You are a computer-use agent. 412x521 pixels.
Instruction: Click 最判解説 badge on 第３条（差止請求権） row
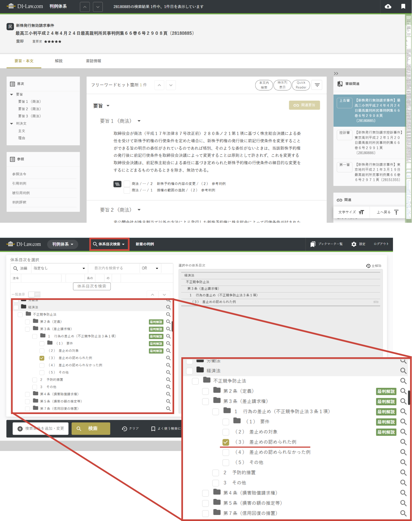click(x=156, y=329)
